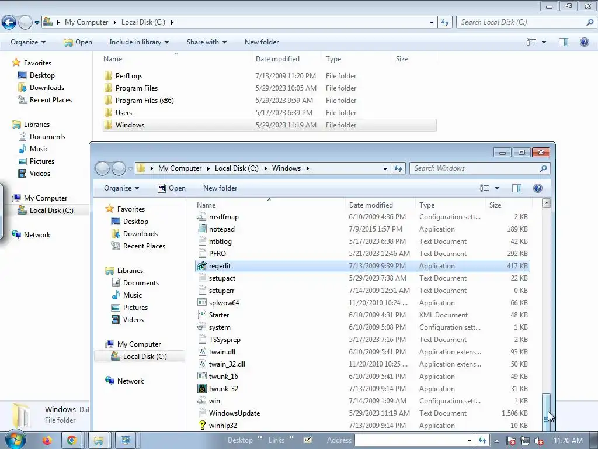Open view options arrow in the Windows folder window
This screenshot has width=598, height=449.
(497, 188)
